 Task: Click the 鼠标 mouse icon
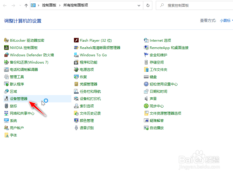click(6, 106)
